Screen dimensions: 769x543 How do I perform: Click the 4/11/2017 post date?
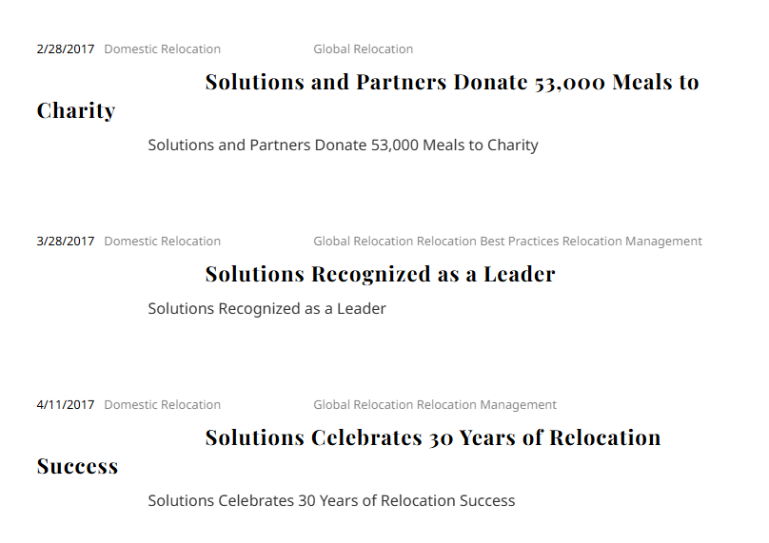pos(66,405)
